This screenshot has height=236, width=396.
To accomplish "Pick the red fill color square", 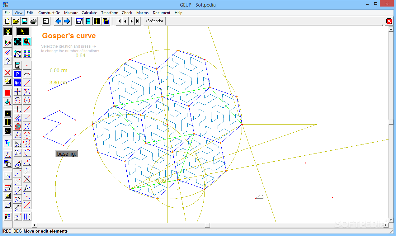I will 8,93.
